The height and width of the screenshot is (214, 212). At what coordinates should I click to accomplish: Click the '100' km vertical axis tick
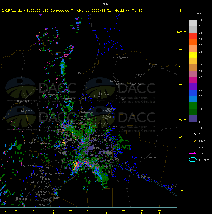(179, 102)
